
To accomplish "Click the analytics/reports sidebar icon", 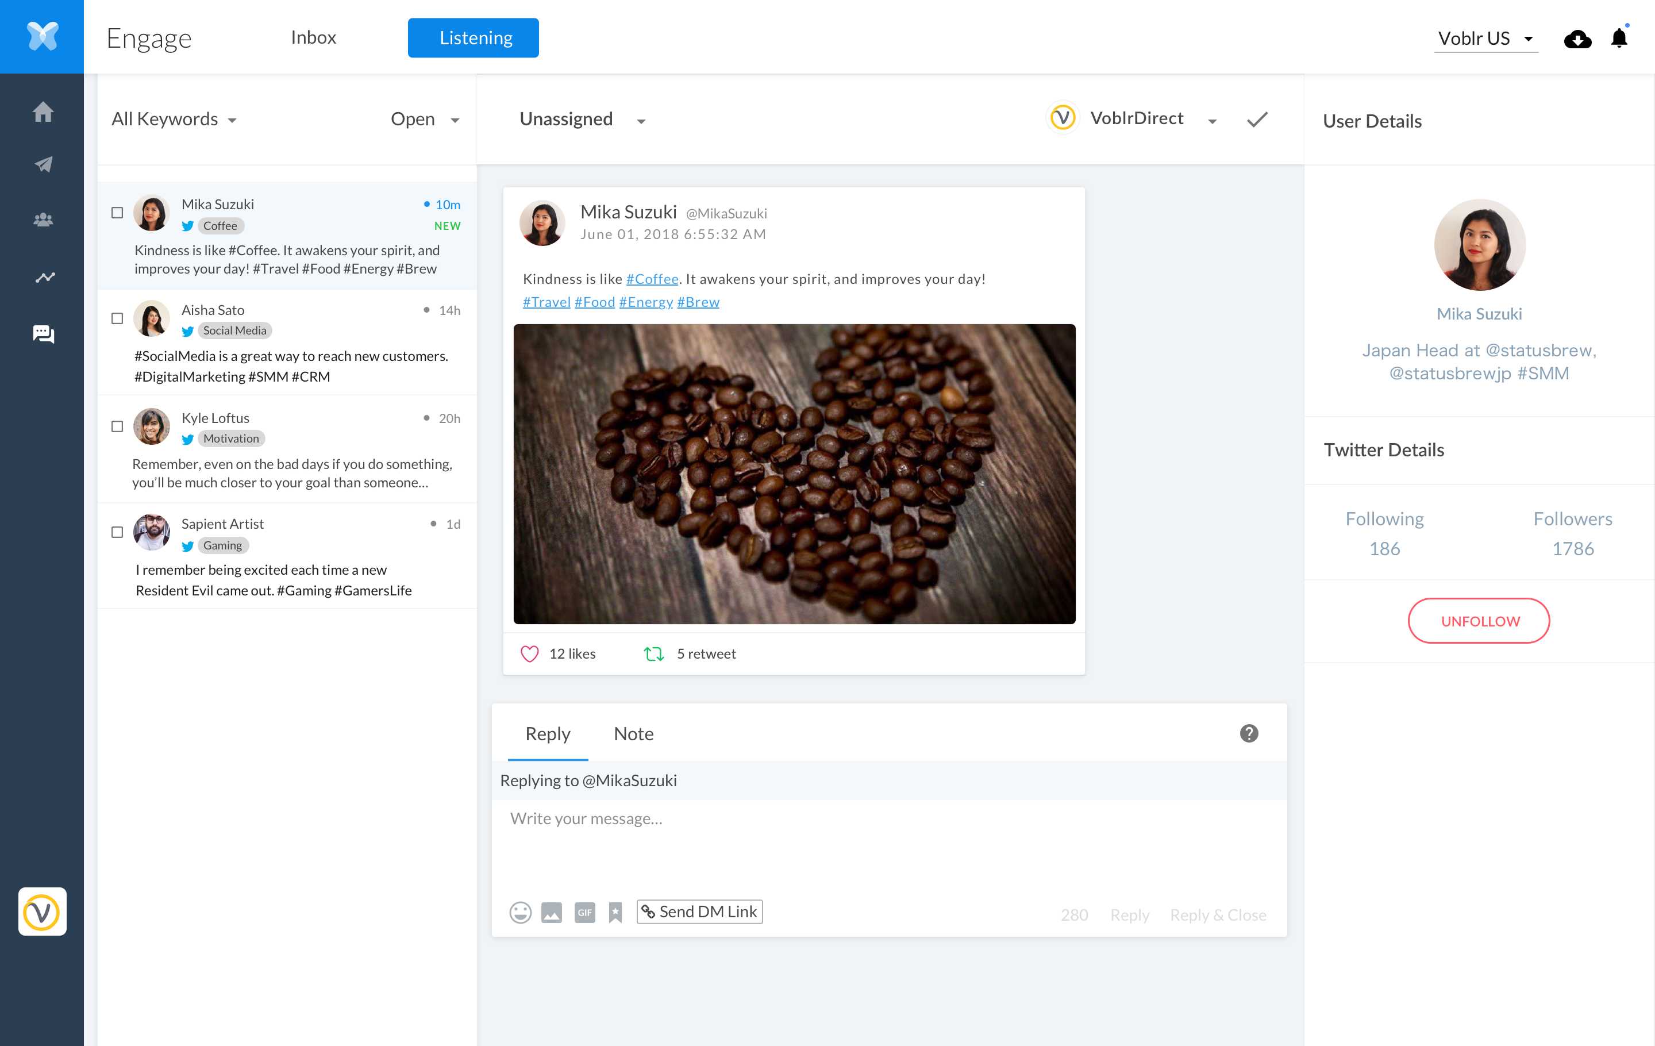I will (x=42, y=276).
